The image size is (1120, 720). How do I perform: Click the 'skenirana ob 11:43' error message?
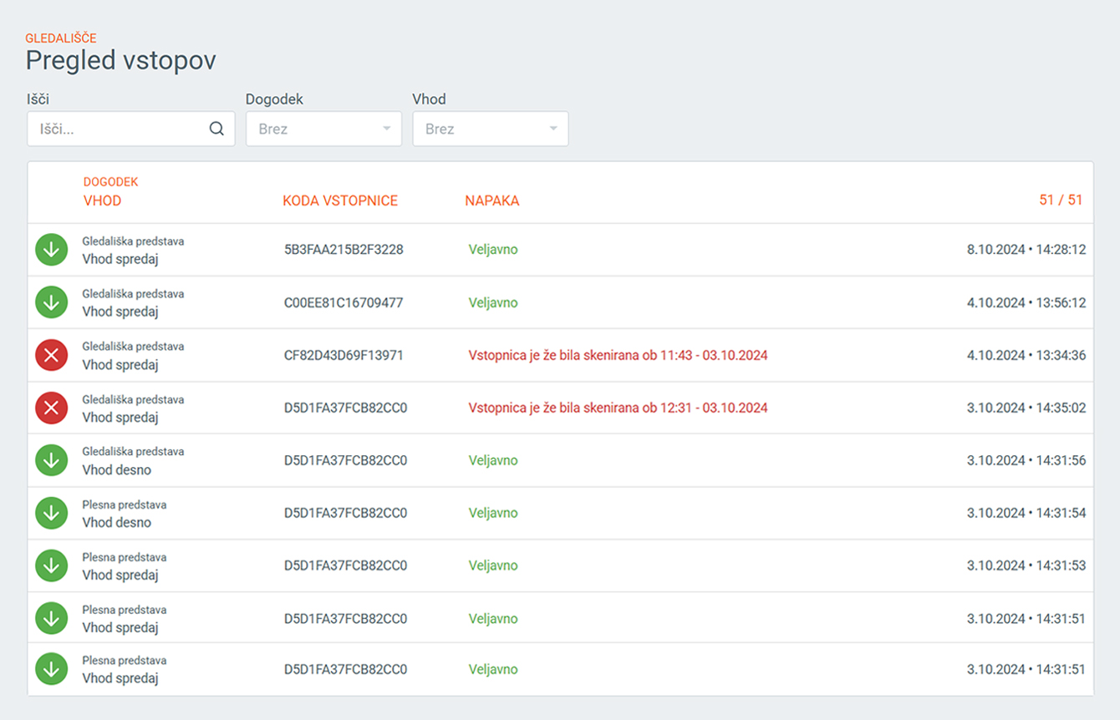618,355
